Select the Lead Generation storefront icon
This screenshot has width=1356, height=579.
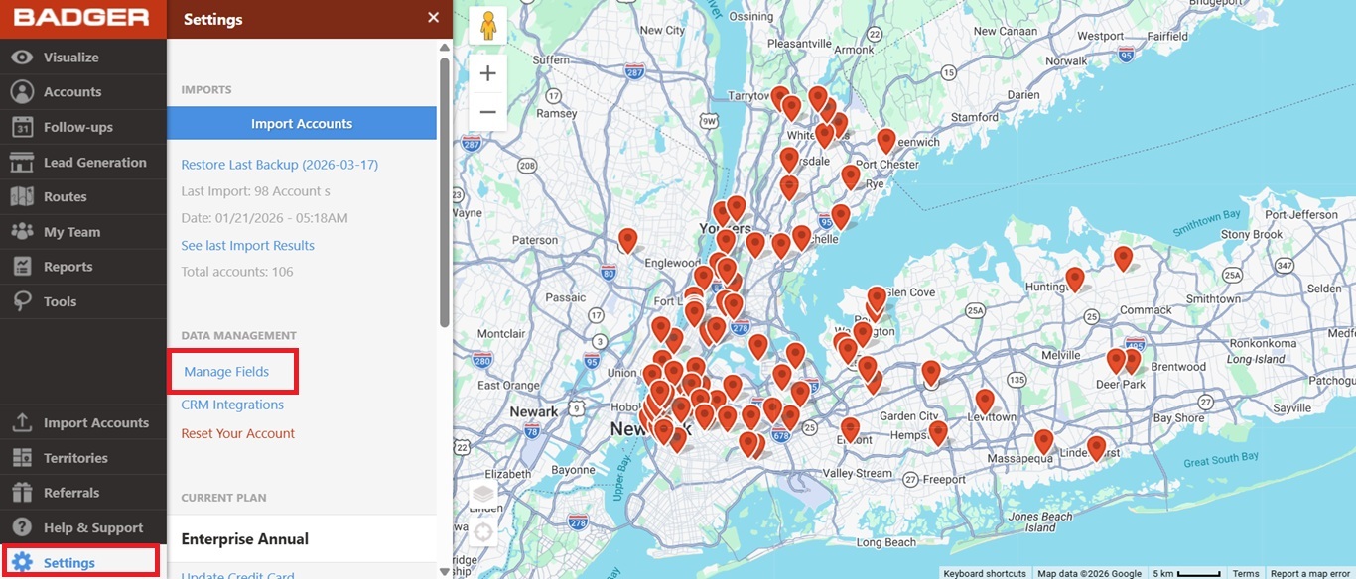pyautogui.click(x=22, y=162)
